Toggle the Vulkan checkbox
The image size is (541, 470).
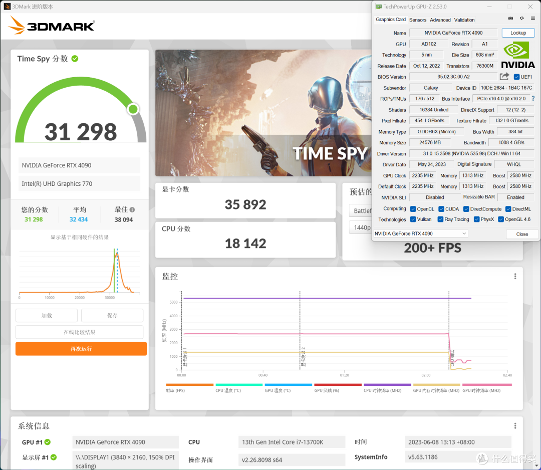[x=413, y=219]
